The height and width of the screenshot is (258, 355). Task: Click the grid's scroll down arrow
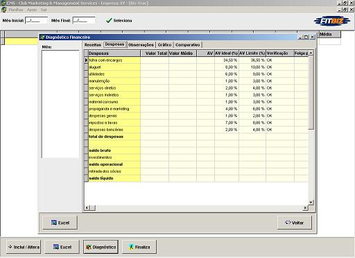click(x=311, y=203)
